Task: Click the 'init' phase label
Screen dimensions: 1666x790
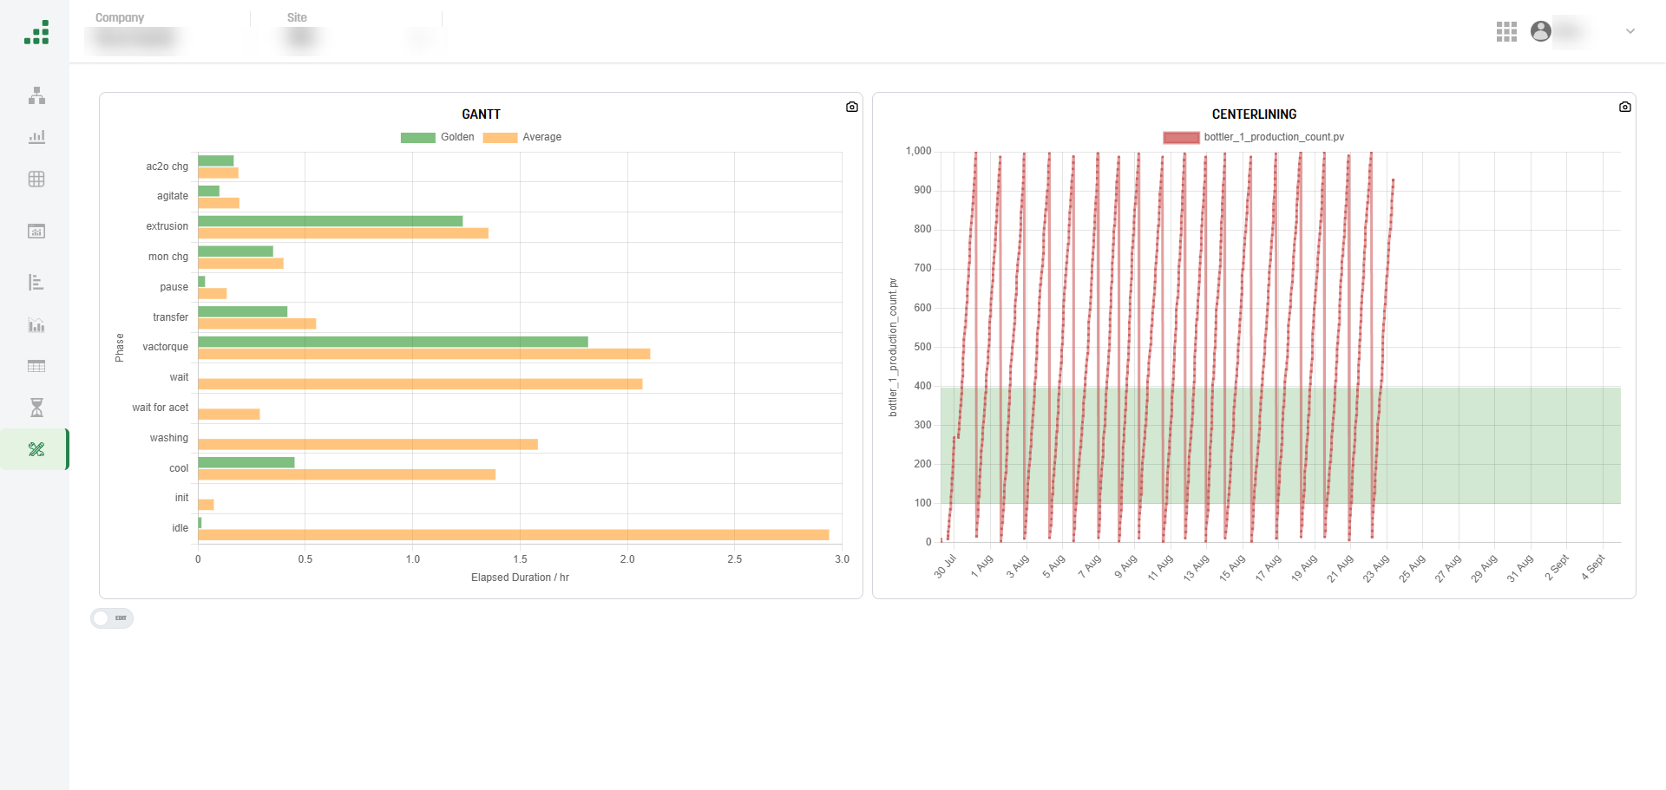Action: [x=181, y=498]
